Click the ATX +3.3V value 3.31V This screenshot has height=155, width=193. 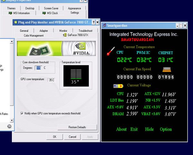(170, 108)
